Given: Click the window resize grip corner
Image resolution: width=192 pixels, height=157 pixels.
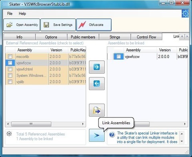Looking at the screenshot, I should 187,152.
